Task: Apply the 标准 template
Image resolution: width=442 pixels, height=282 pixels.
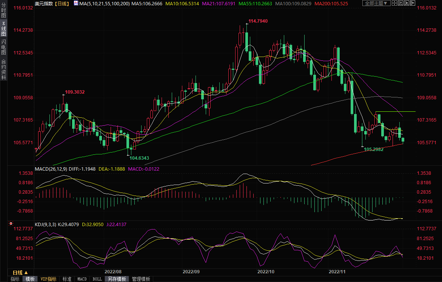Action: click(67, 279)
